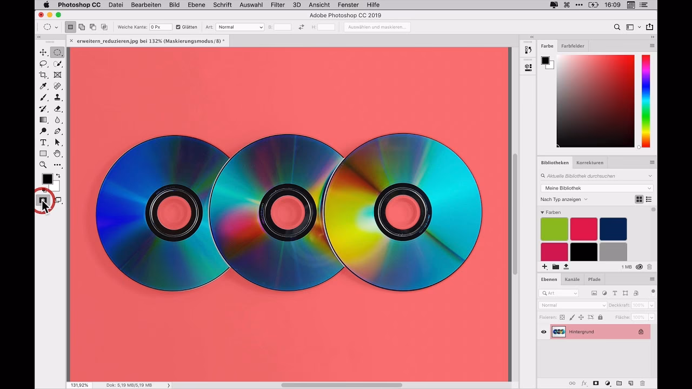
Task: Hide the Hintergrund layer via eye icon
Action: [544, 332]
